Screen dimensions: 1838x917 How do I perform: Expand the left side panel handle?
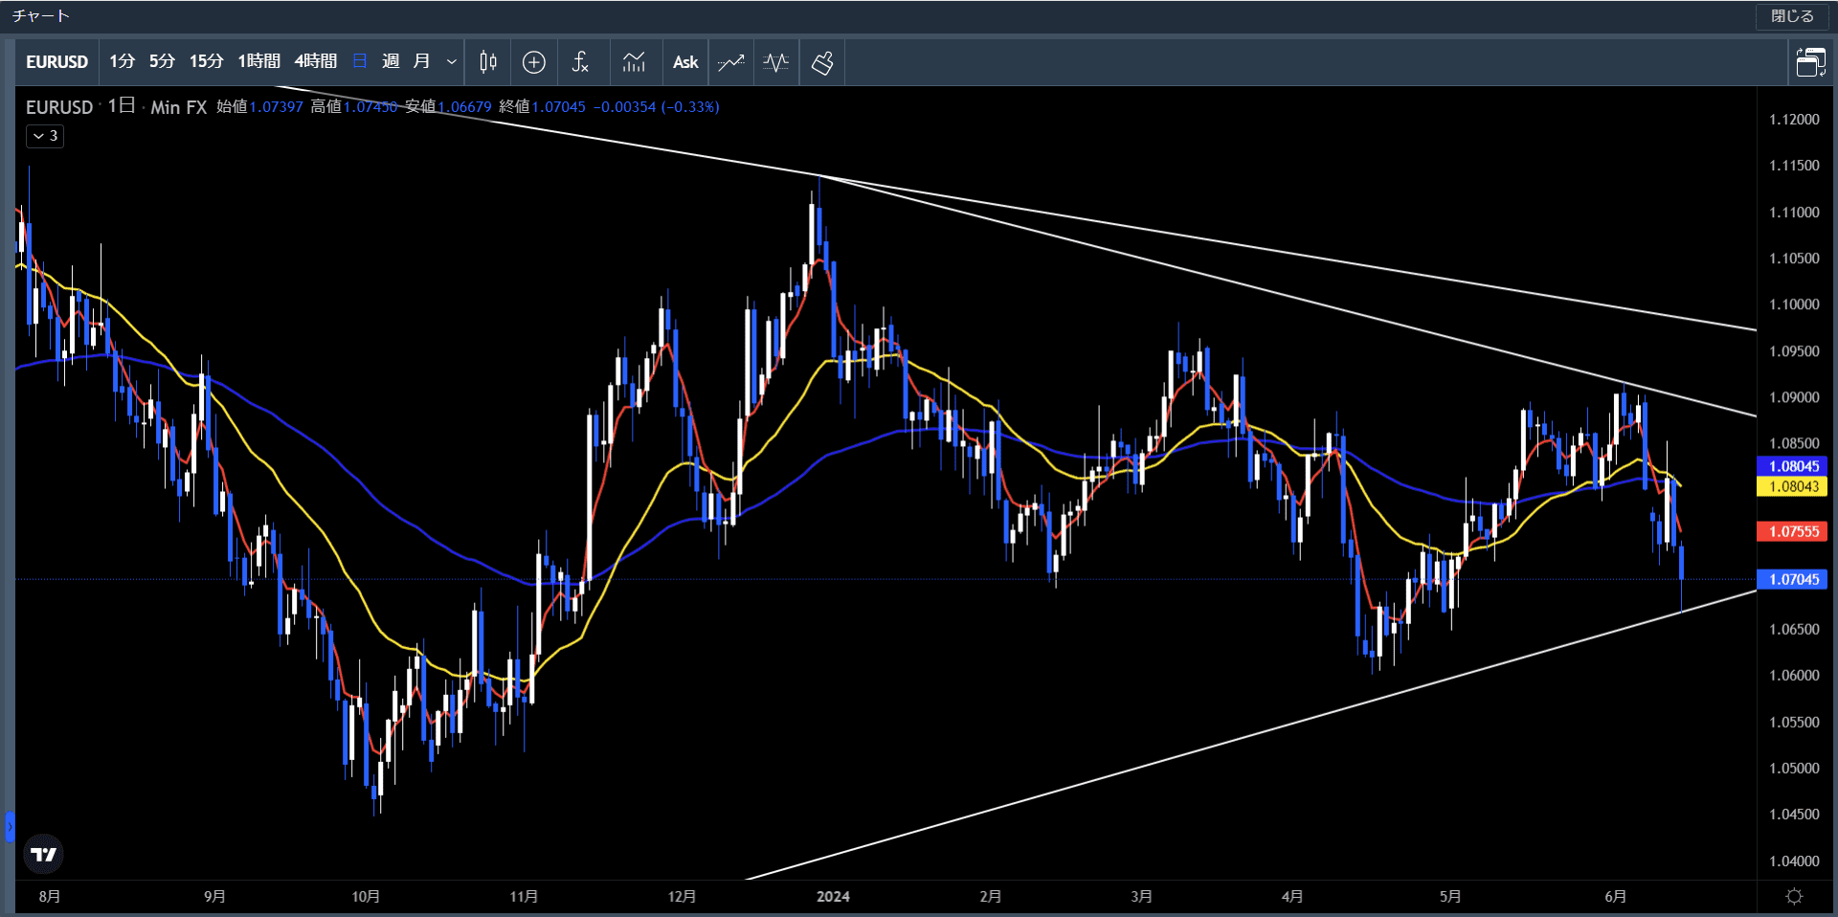[x=10, y=826]
